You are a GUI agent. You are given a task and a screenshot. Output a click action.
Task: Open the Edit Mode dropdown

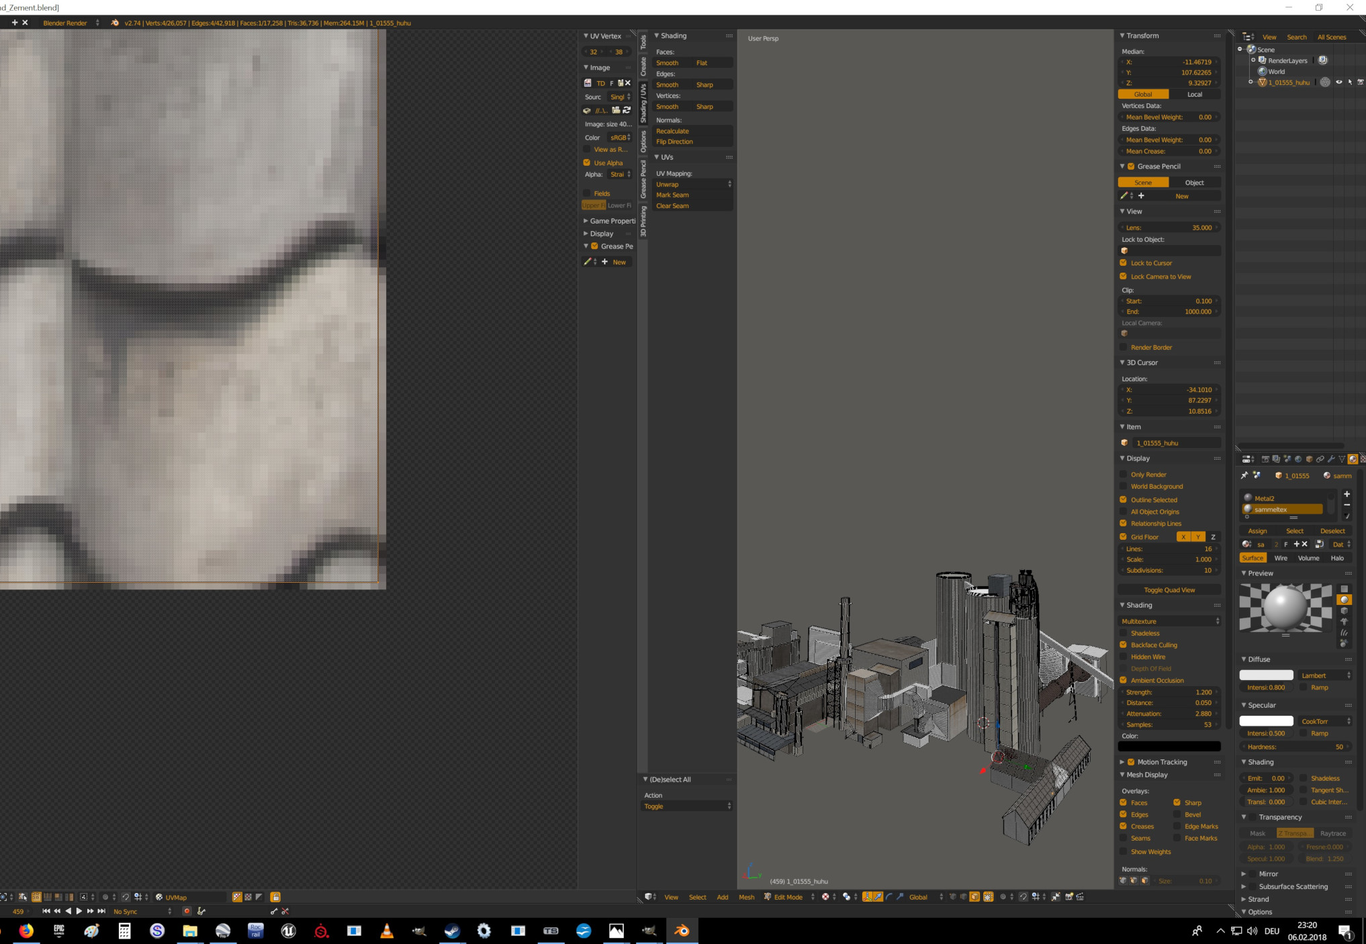pyautogui.click(x=789, y=897)
